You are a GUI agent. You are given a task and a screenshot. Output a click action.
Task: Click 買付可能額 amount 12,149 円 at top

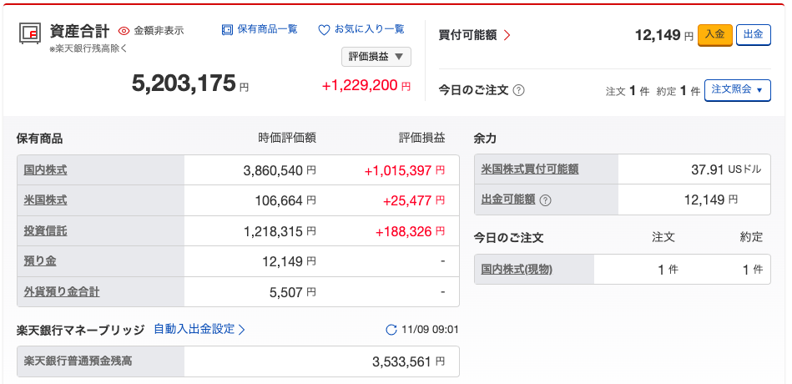click(664, 35)
